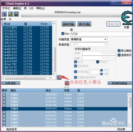Image resolution: width=133 pixels, height=132 pixels.
Task: Toggle the 写时复制 checkbox
Action: click(76, 66)
